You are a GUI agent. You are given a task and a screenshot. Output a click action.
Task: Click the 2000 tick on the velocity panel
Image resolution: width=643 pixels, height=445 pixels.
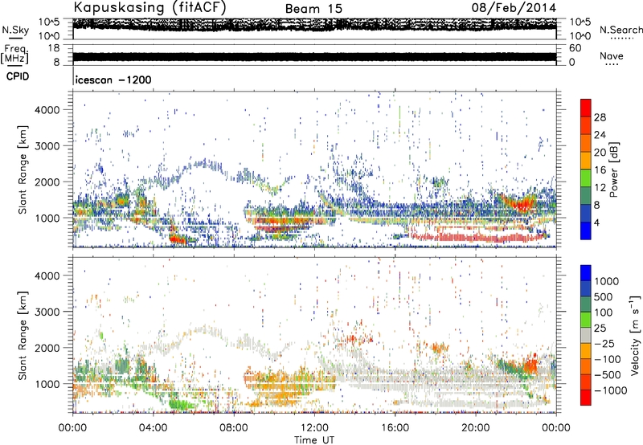pyautogui.click(x=47, y=348)
